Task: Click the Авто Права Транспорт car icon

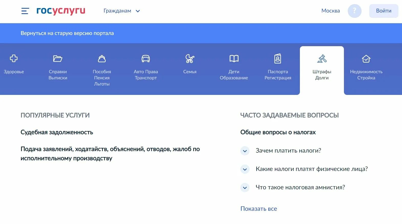Action: (146, 59)
